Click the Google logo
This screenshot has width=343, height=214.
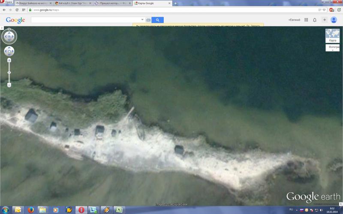pyautogui.click(x=15, y=20)
